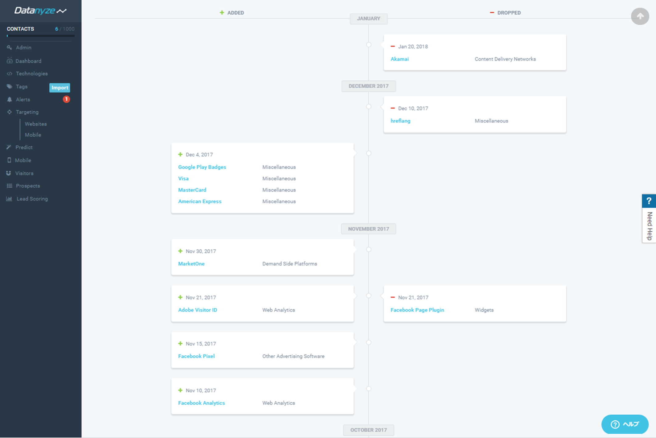Open the Facebook Analytics link
Viewport: 656px width, 438px height.
(202, 403)
